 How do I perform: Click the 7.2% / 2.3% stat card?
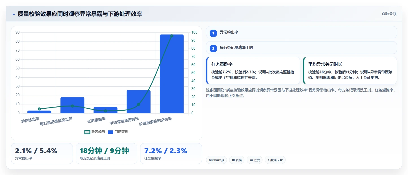click(x=171, y=154)
